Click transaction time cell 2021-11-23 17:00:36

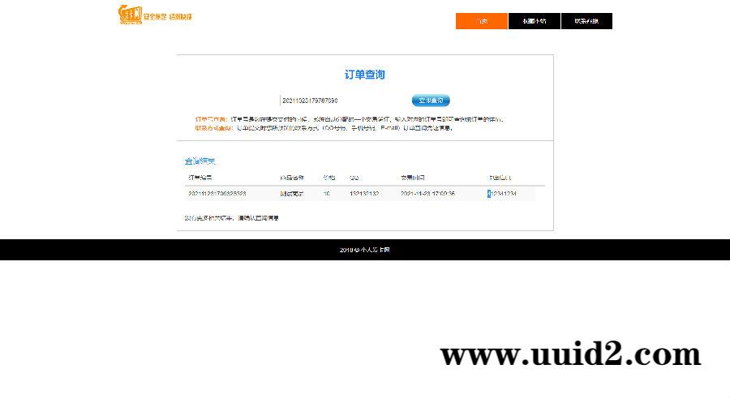tap(427, 194)
